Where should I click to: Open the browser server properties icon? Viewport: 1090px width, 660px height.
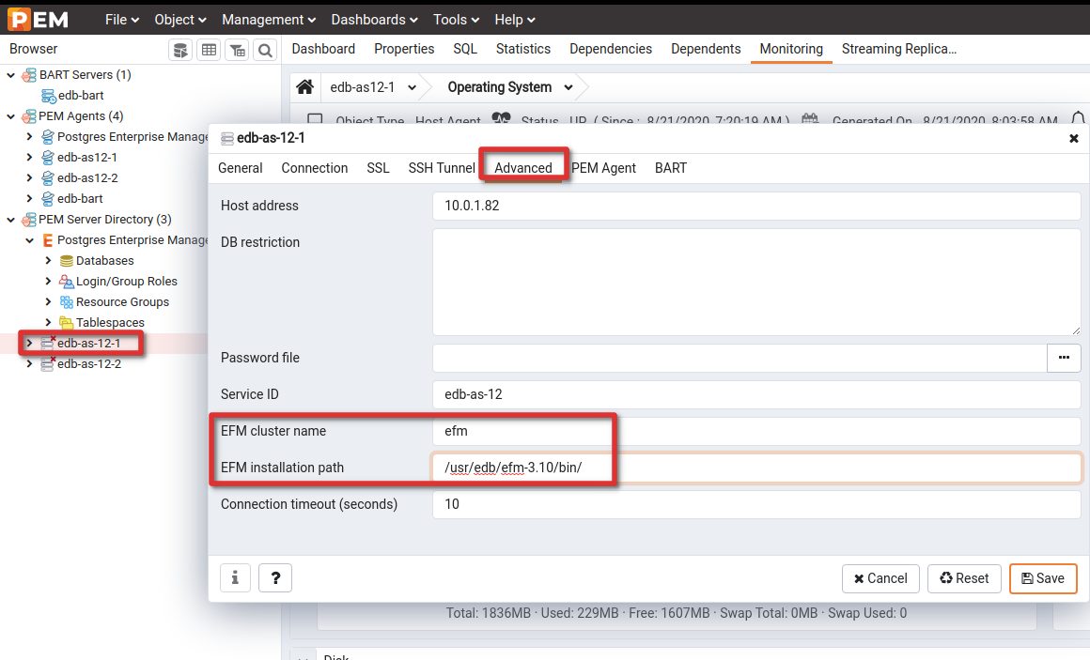[x=180, y=50]
